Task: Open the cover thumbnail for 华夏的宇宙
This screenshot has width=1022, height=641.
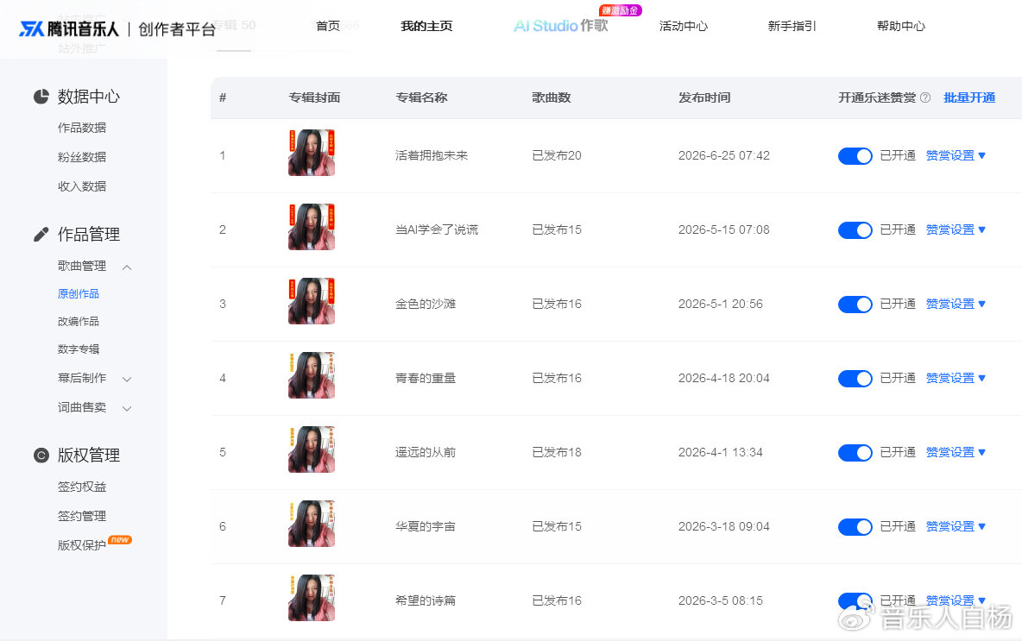Action: pos(312,524)
